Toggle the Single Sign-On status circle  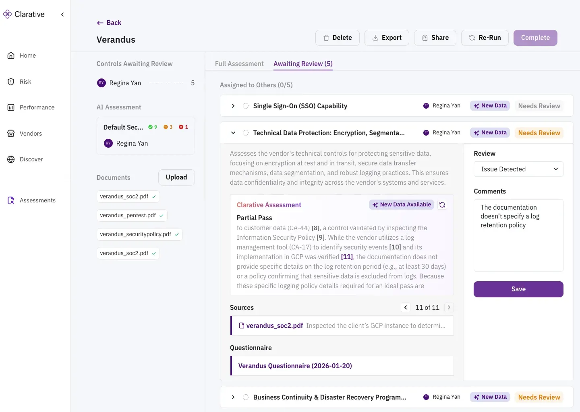246,106
